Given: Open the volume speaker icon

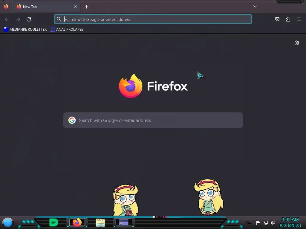Looking at the screenshot, I should coord(273,222).
